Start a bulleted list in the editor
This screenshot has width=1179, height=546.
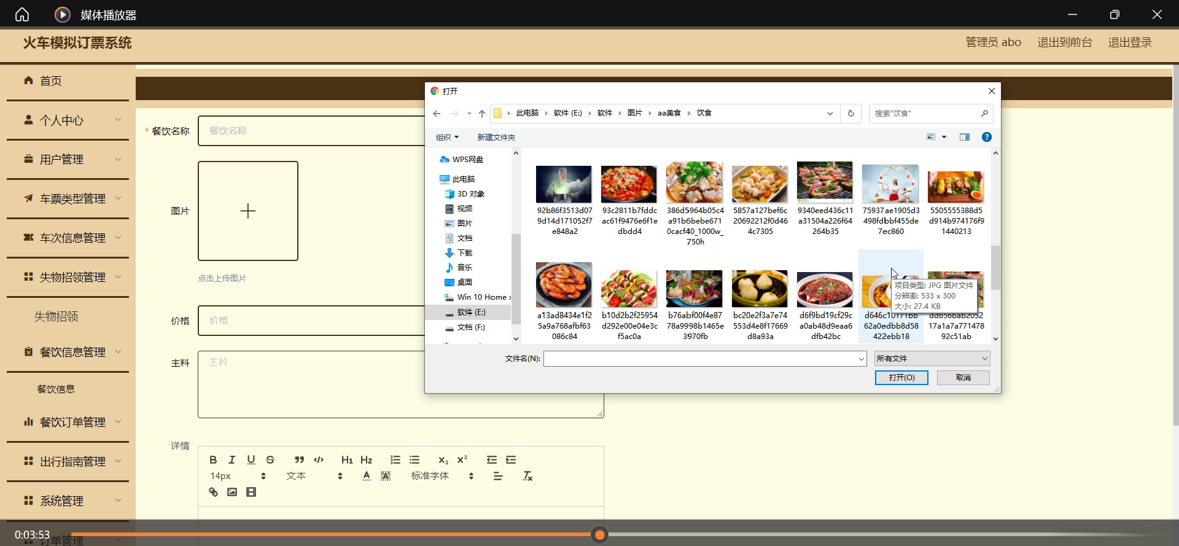[414, 460]
